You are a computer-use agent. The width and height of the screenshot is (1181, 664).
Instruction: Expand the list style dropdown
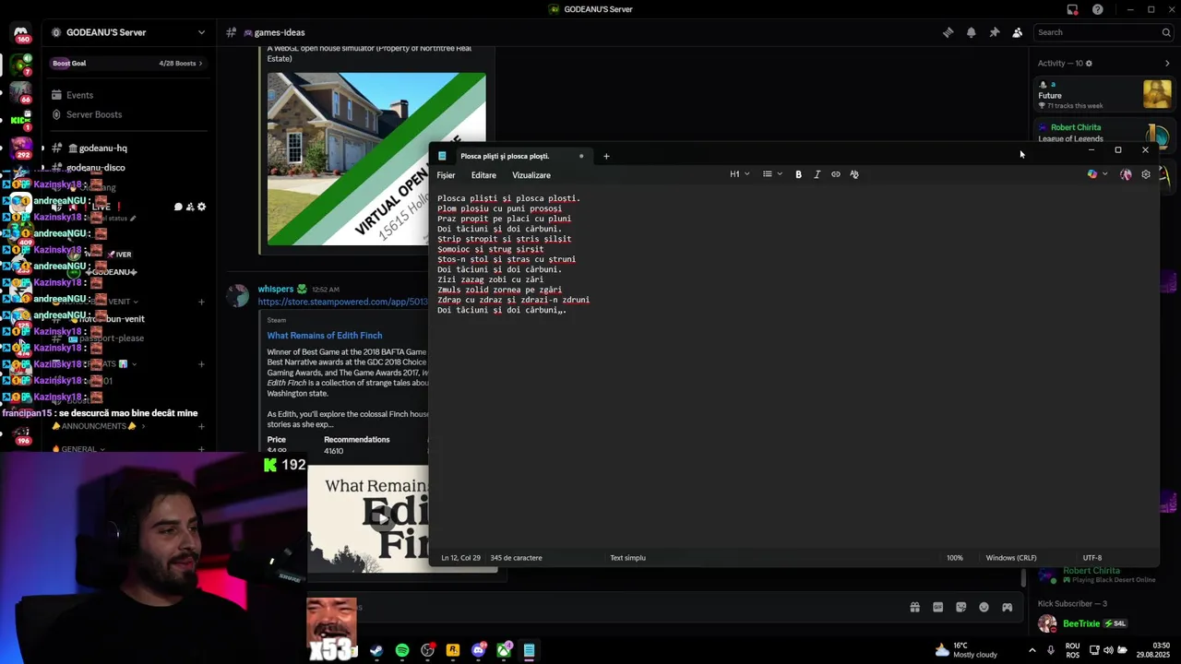click(x=772, y=174)
